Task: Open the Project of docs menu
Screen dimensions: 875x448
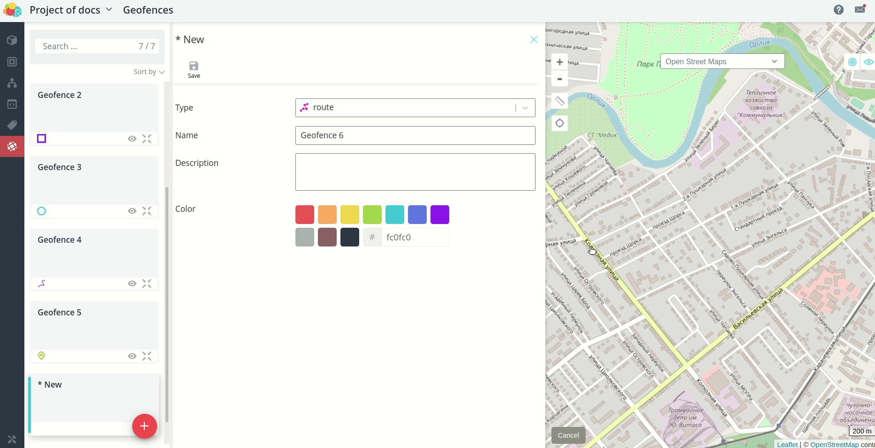Action: [71, 10]
